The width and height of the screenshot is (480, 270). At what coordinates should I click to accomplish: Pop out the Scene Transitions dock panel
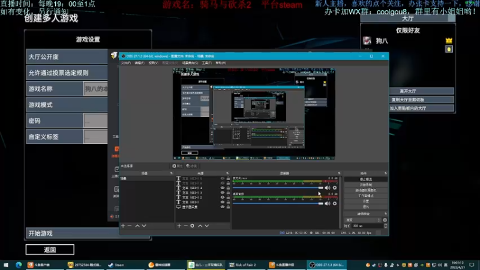point(385,214)
